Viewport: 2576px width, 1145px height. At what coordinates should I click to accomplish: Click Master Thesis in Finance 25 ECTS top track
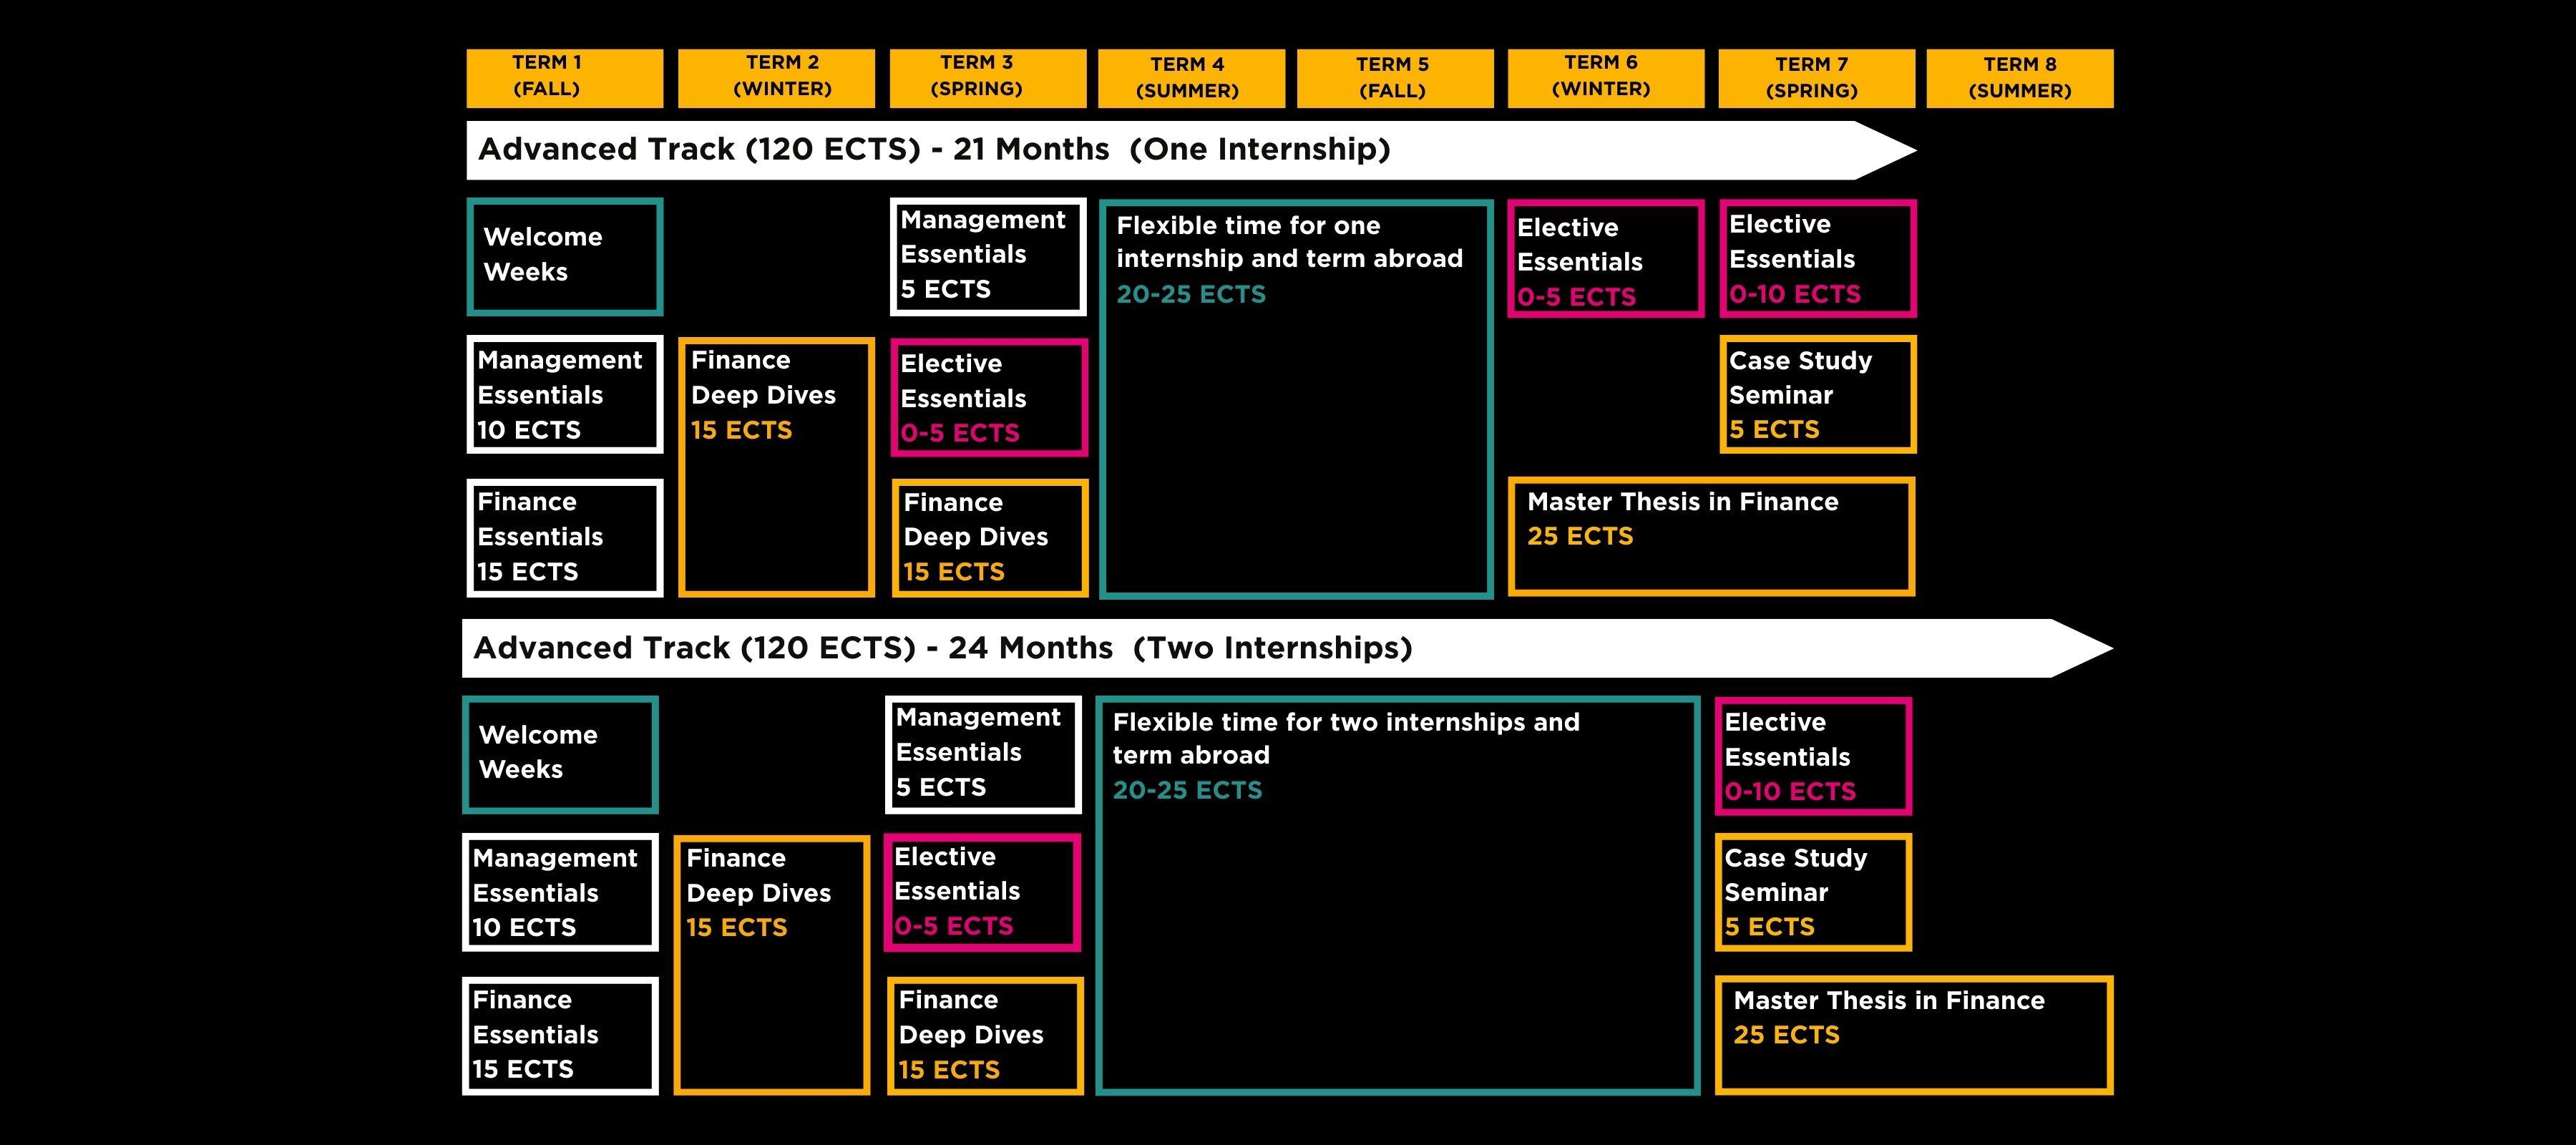click(x=1712, y=537)
